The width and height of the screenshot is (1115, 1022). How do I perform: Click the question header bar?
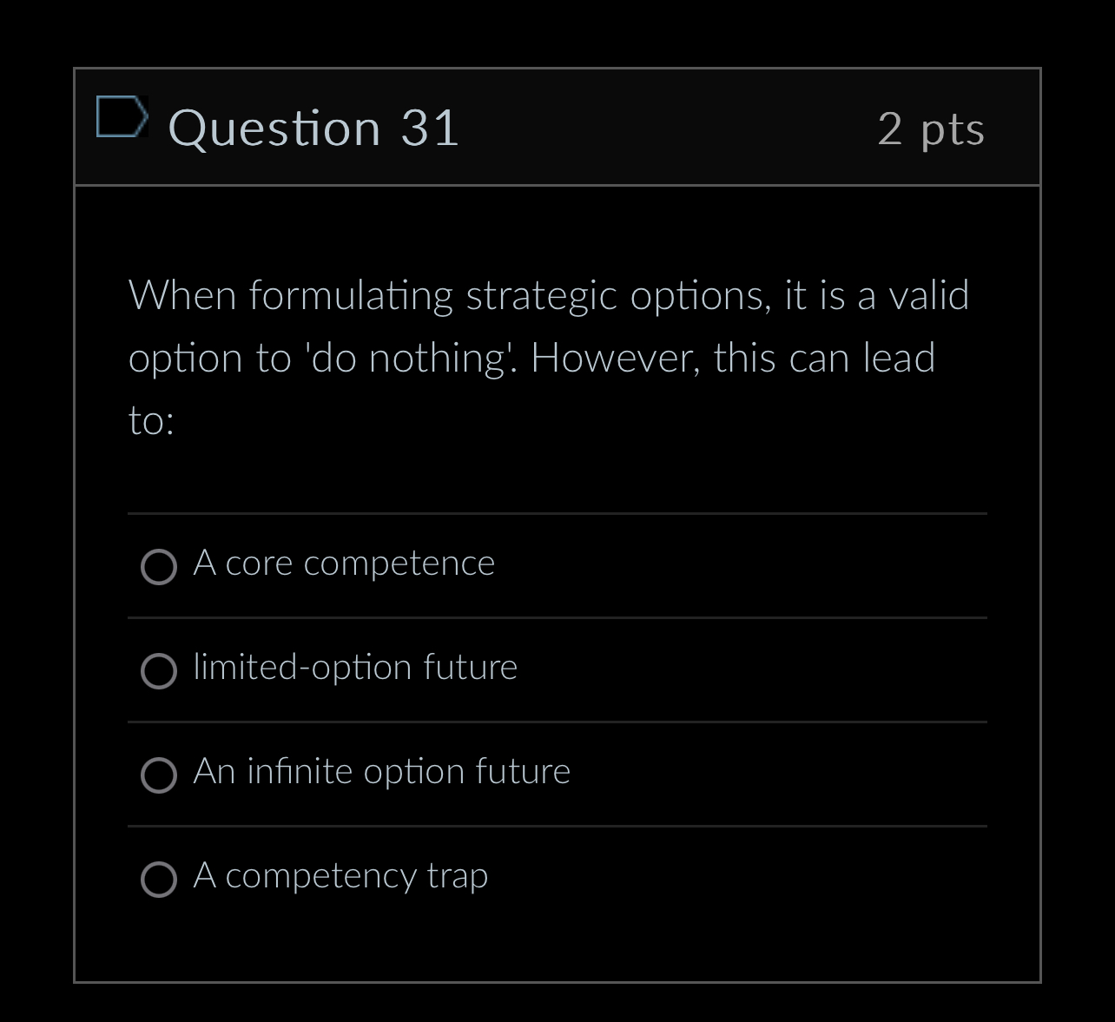click(556, 127)
